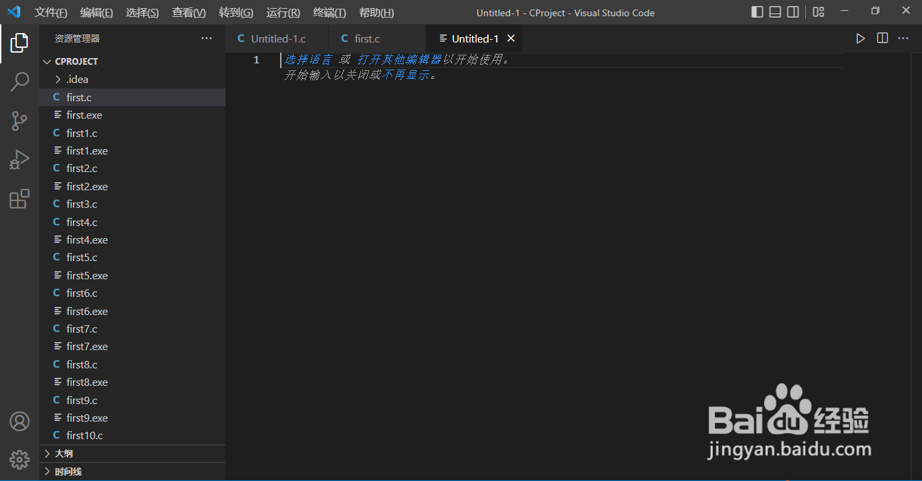Toggle Primary Side Bar visibility
Image resolution: width=922 pixels, height=481 pixels.
[x=757, y=12]
